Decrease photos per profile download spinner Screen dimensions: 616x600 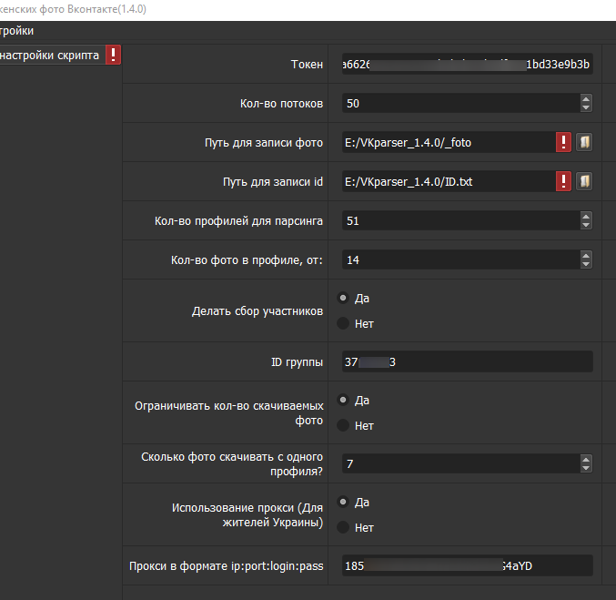pyautogui.click(x=585, y=469)
